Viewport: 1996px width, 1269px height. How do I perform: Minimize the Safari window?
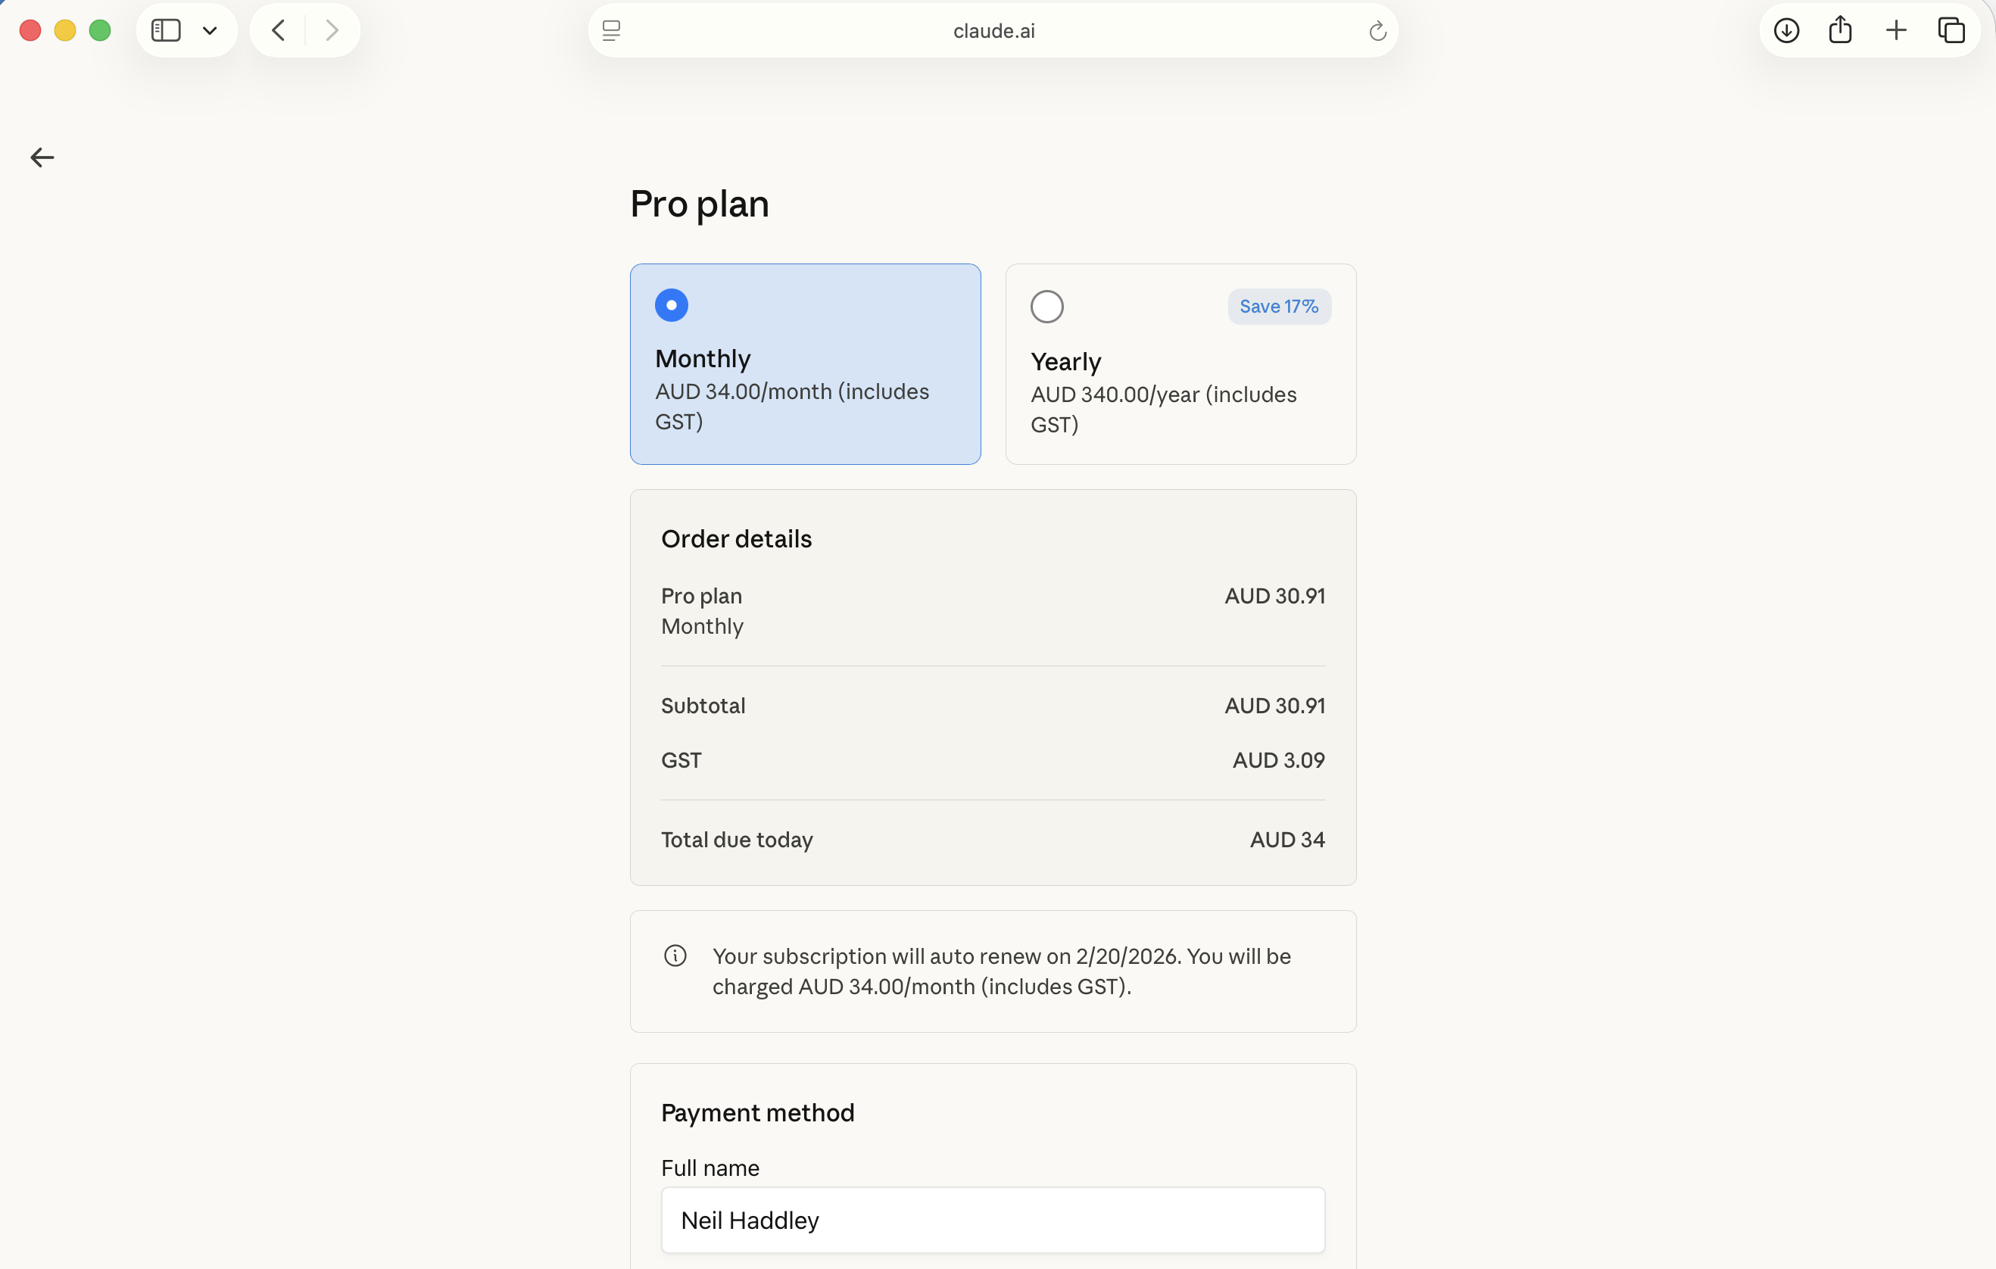pos(64,30)
